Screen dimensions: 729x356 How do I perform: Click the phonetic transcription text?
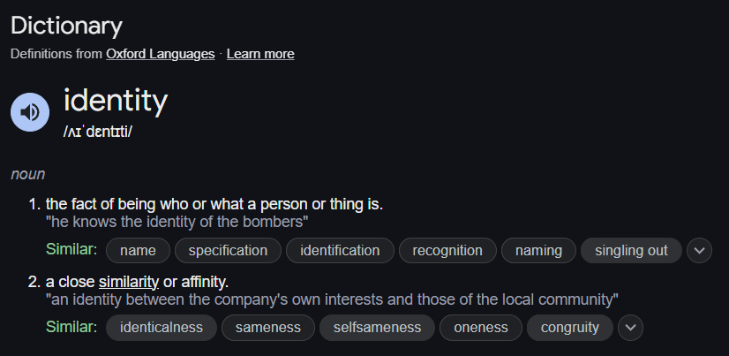98,132
